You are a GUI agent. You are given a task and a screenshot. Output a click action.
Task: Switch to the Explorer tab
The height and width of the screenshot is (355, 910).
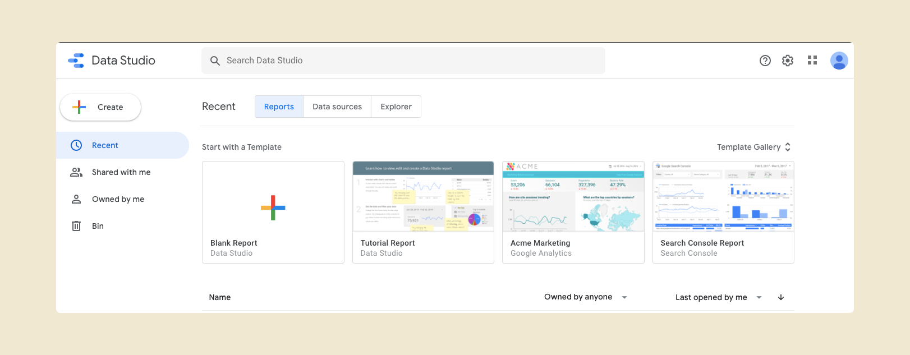point(396,107)
